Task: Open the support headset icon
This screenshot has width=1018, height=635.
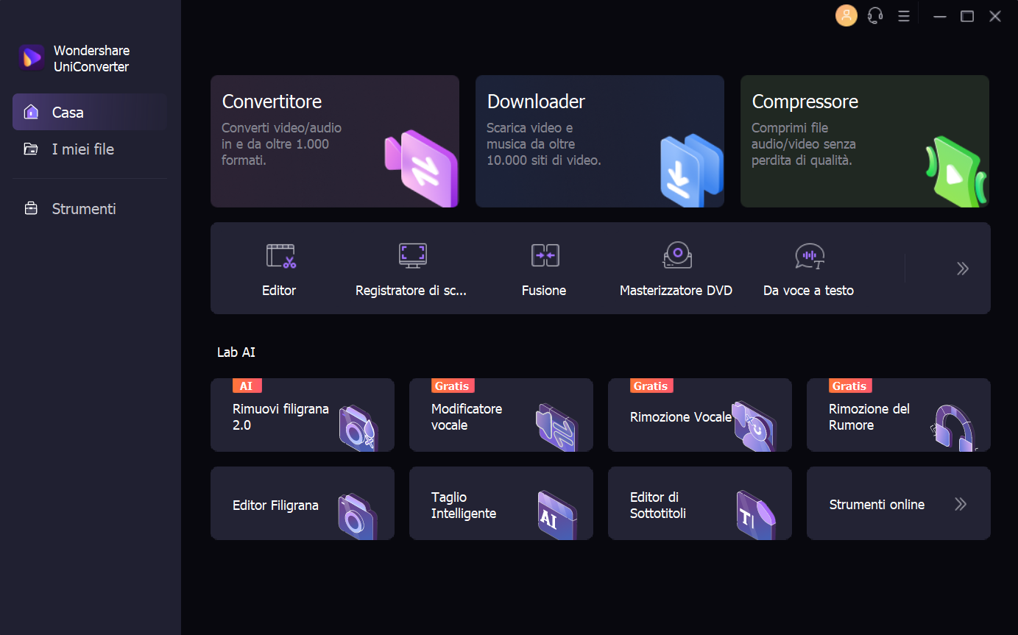Action: tap(875, 15)
